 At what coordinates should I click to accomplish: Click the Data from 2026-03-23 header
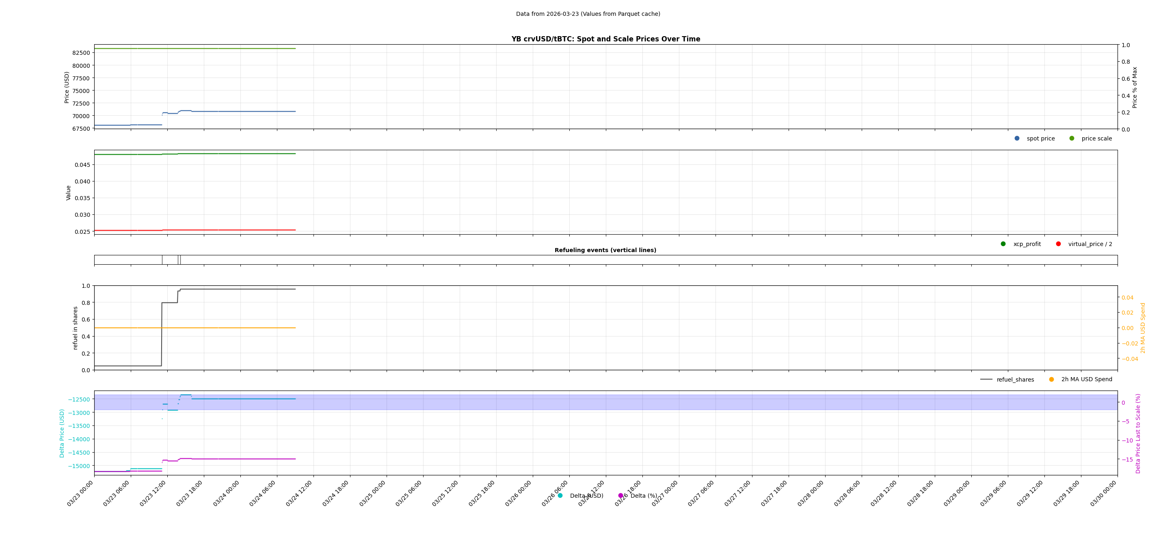[588, 14]
